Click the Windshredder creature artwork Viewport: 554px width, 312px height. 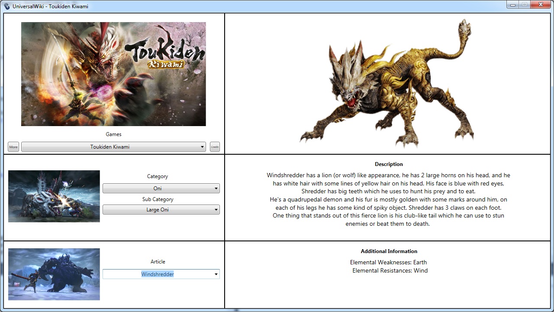click(x=387, y=83)
